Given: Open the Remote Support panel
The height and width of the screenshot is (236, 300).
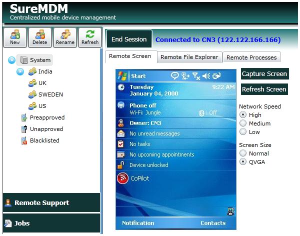Looking at the screenshot, I should pyautogui.click(x=51, y=202).
